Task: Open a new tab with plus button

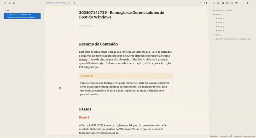Action: pyautogui.click(x=74, y=3)
